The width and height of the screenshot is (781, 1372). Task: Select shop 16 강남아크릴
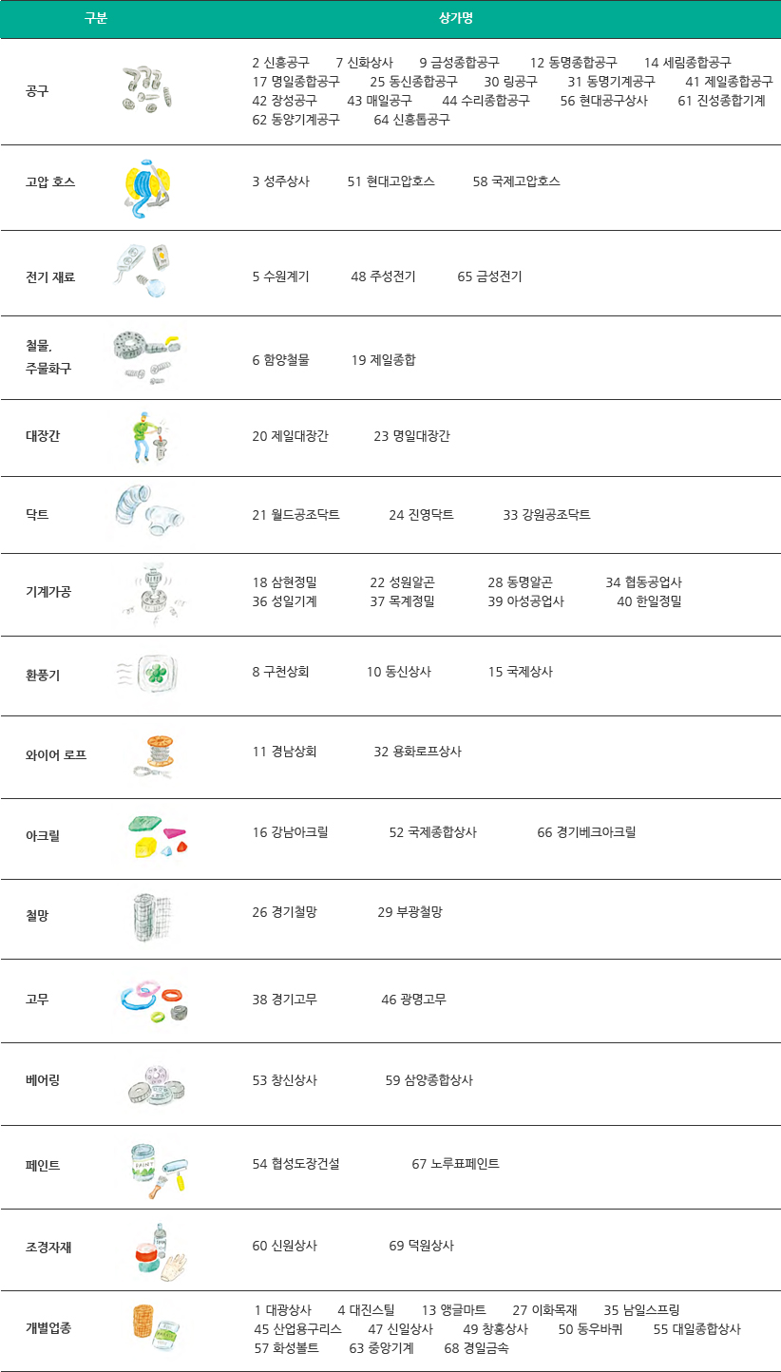click(x=290, y=832)
